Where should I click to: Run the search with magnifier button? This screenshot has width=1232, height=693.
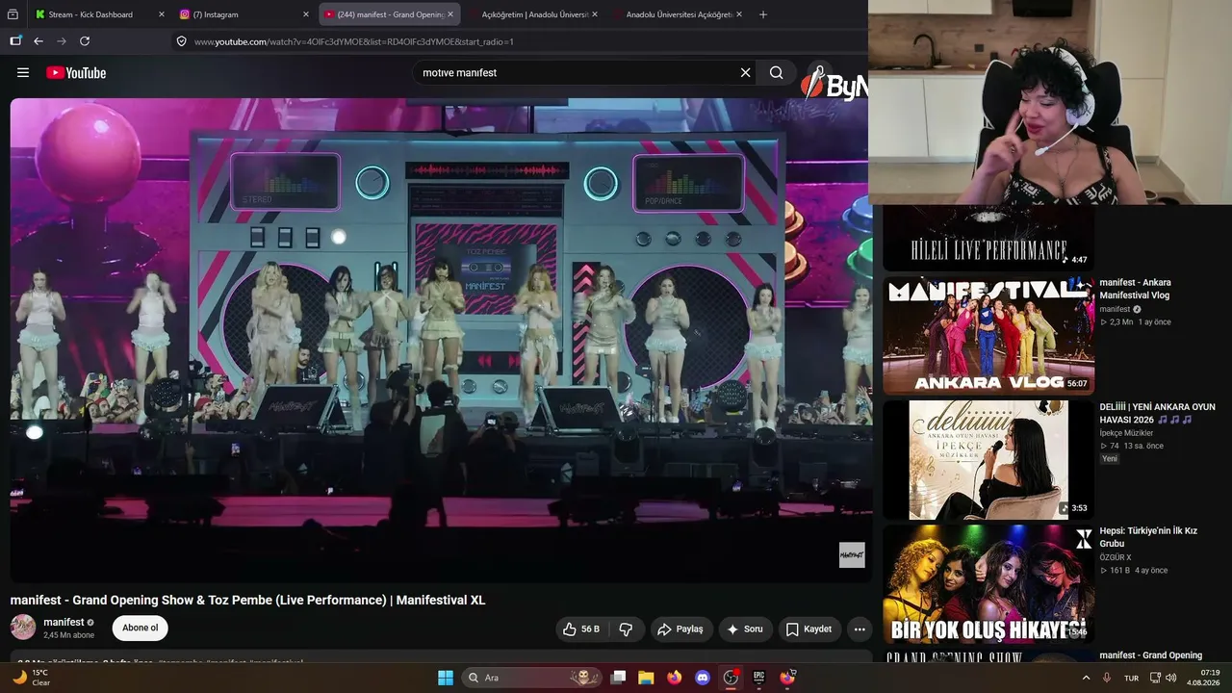click(x=776, y=72)
